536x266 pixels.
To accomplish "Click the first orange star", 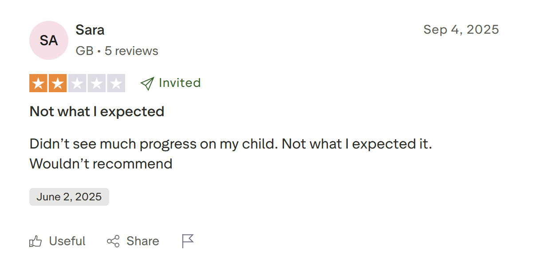I will click(39, 83).
